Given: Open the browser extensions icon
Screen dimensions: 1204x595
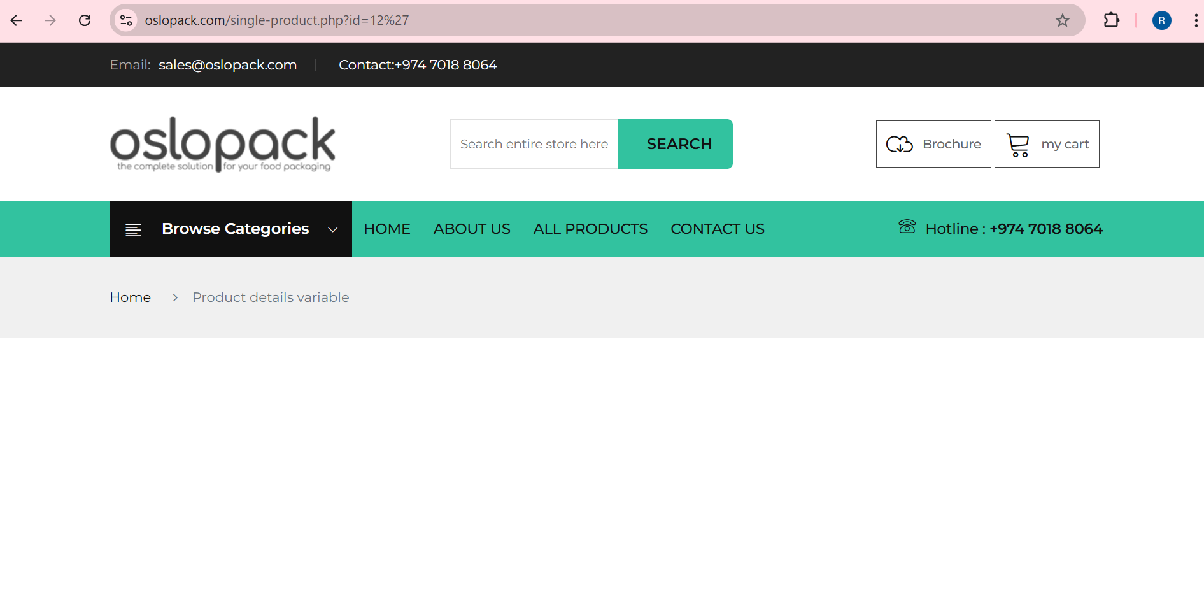Looking at the screenshot, I should pos(1112,20).
